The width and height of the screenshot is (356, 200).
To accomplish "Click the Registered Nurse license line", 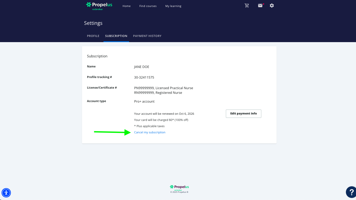I will coord(158,93).
